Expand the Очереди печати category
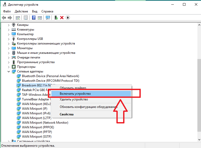This screenshot has height=148, width=201. pos(9,58)
